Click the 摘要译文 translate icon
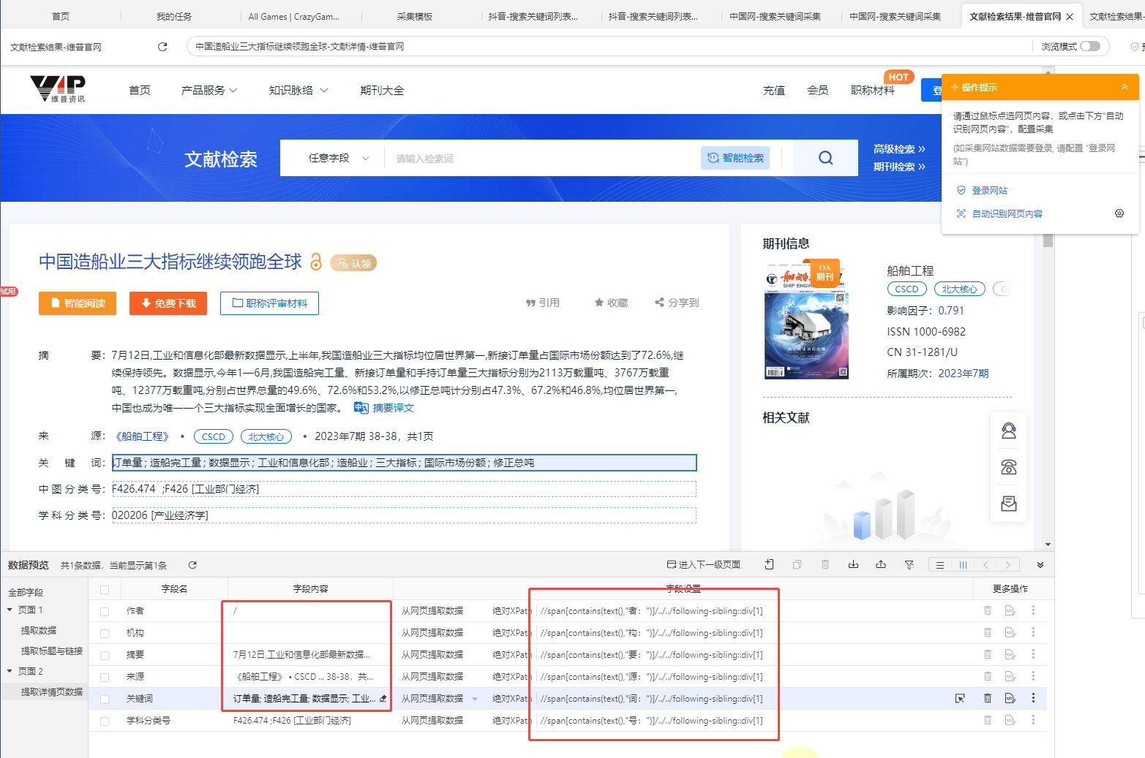This screenshot has width=1145, height=758. coord(361,408)
